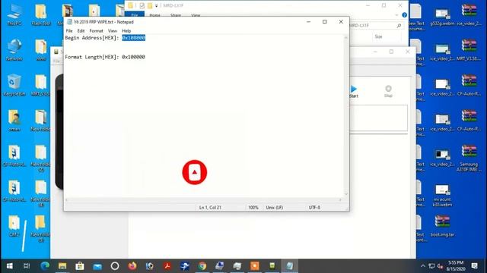Click the Ln 1, Col 21 status entry
This screenshot has width=487, height=273.
pyautogui.click(x=210, y=207)
